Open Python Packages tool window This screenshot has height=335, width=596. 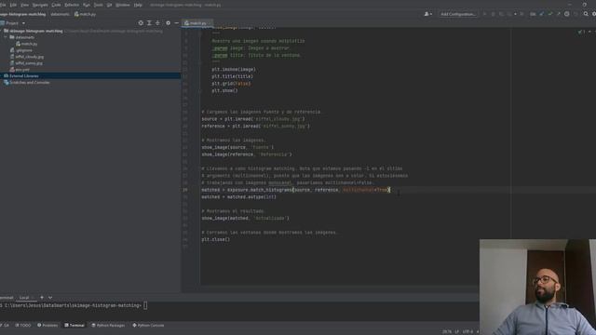(x=108, y=326)
